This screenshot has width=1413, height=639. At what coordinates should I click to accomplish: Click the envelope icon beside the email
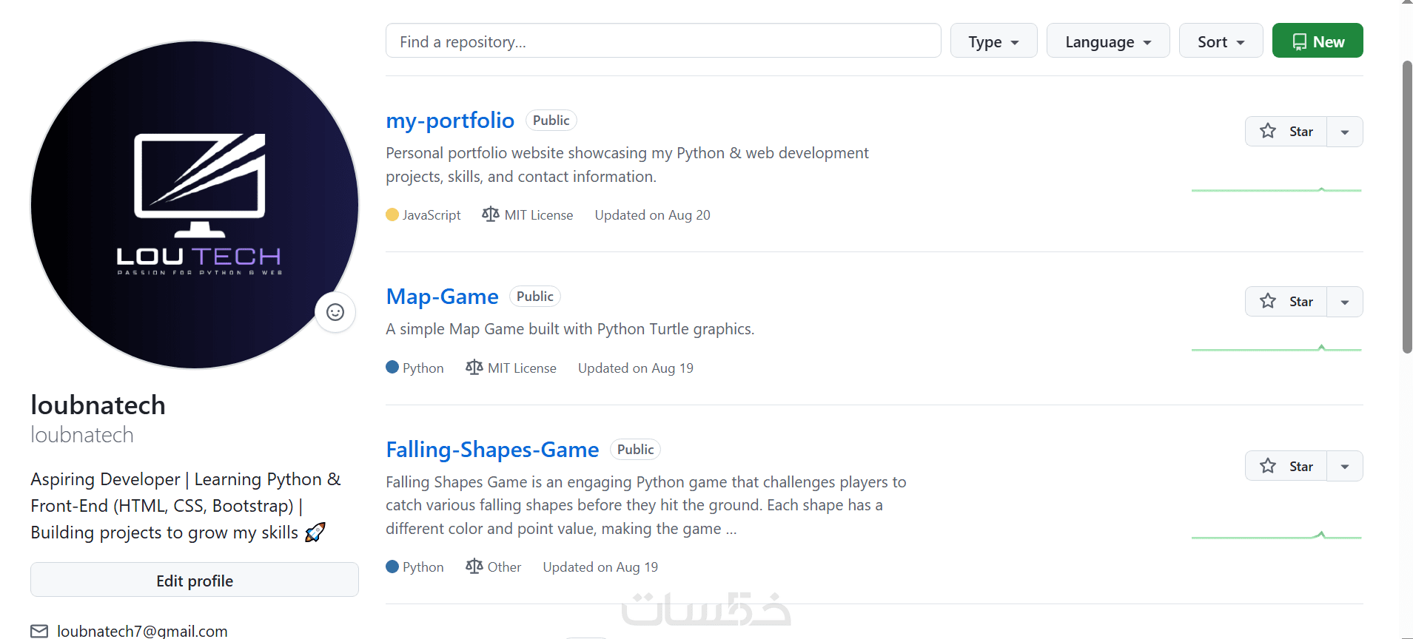[39, 631]
